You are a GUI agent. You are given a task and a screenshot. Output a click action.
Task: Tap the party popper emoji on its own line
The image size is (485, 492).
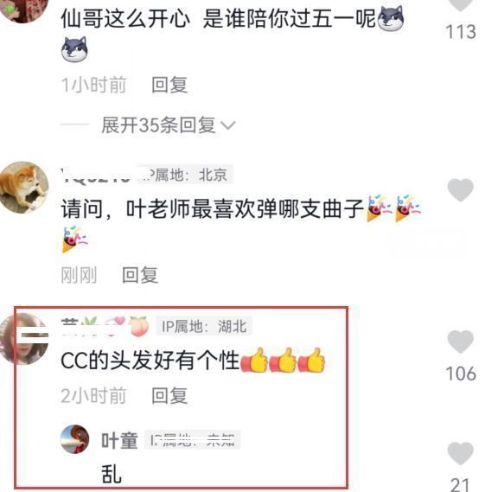[x=75, y=240]
